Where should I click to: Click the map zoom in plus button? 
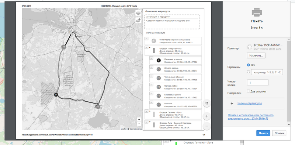pos(139,120)
